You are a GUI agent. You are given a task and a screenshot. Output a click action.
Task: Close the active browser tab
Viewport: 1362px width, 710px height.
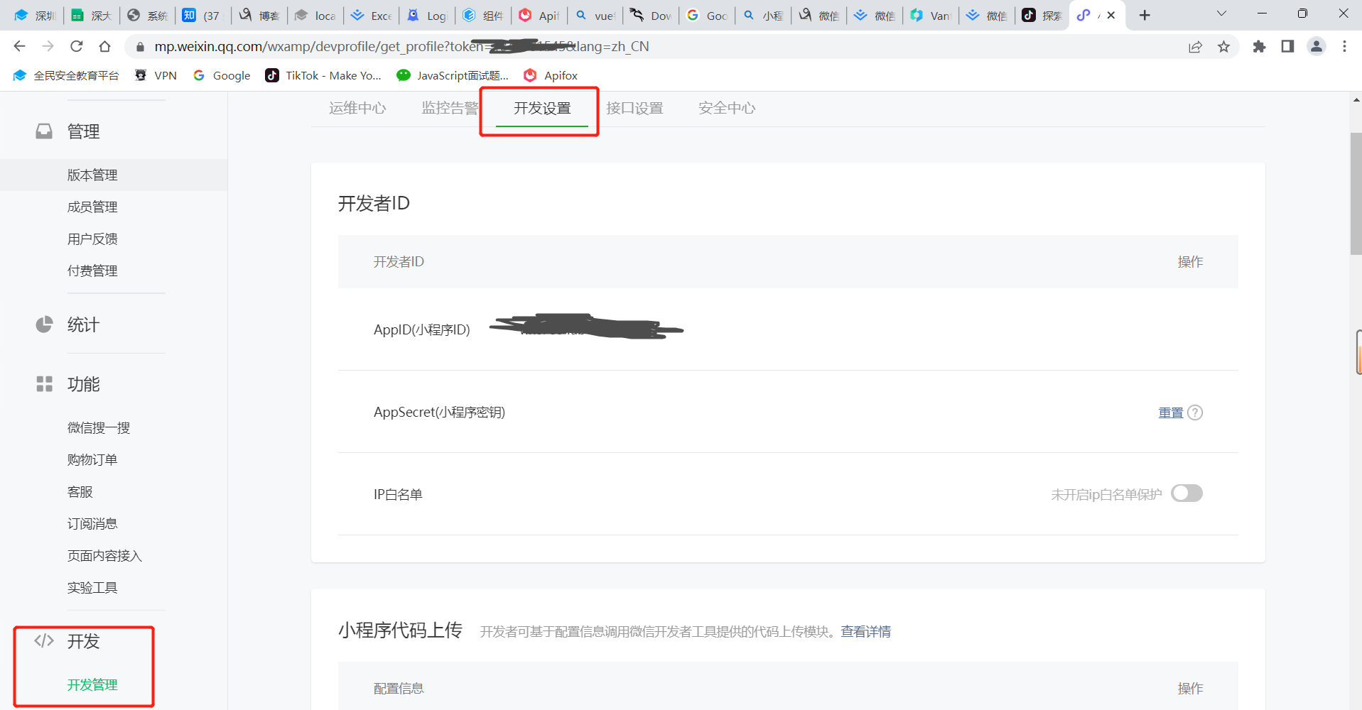[1111, 16]
